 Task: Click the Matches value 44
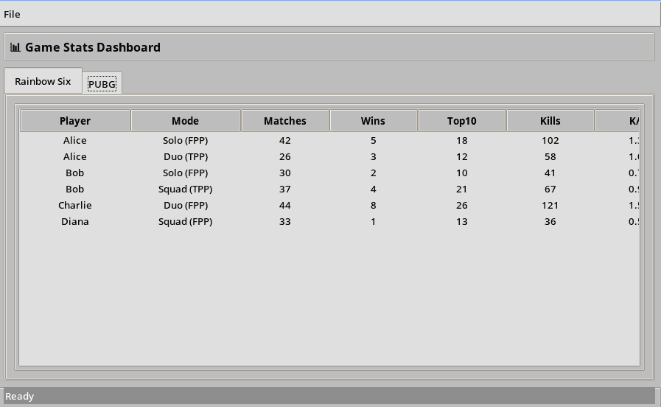(x=285, y=206)
